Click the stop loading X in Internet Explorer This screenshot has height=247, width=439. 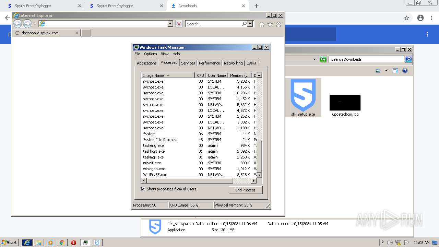tap(179, 24)
